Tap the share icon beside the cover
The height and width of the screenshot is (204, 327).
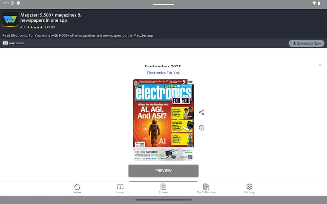[202, 112]
